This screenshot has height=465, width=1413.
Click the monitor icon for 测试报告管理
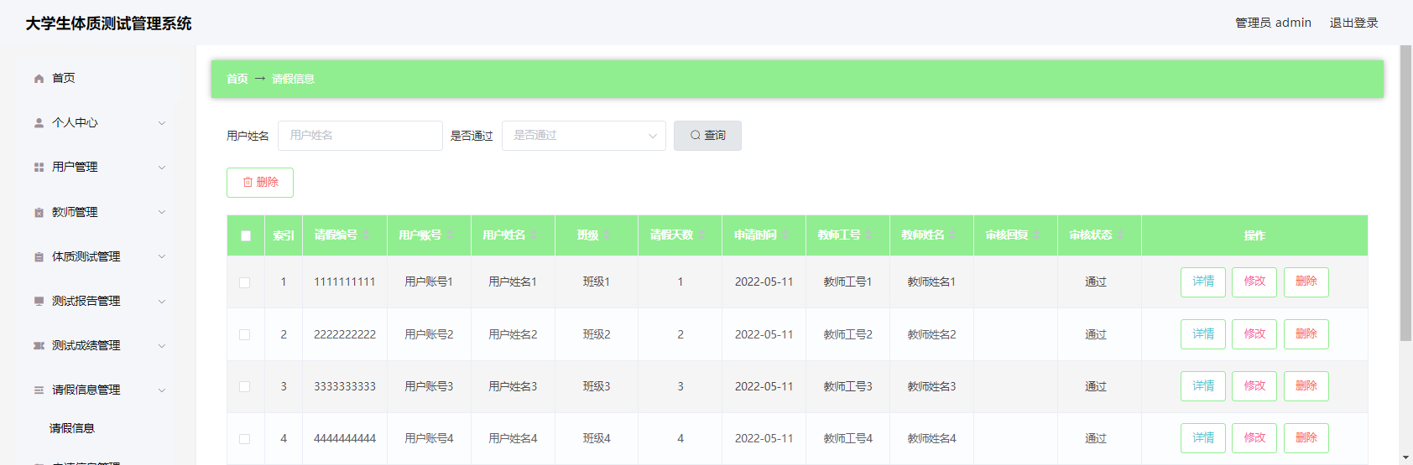(x=39, y=302)
